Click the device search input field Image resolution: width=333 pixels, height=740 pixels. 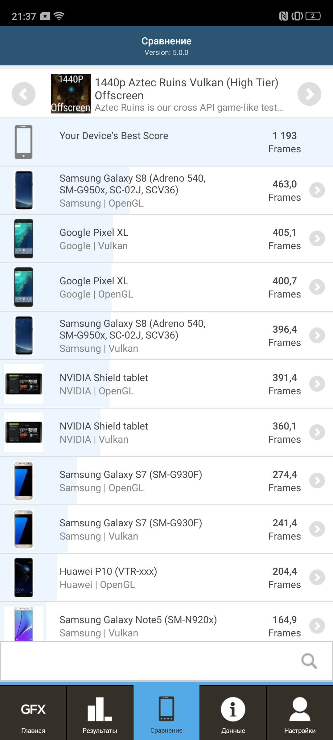coord(148,661)
